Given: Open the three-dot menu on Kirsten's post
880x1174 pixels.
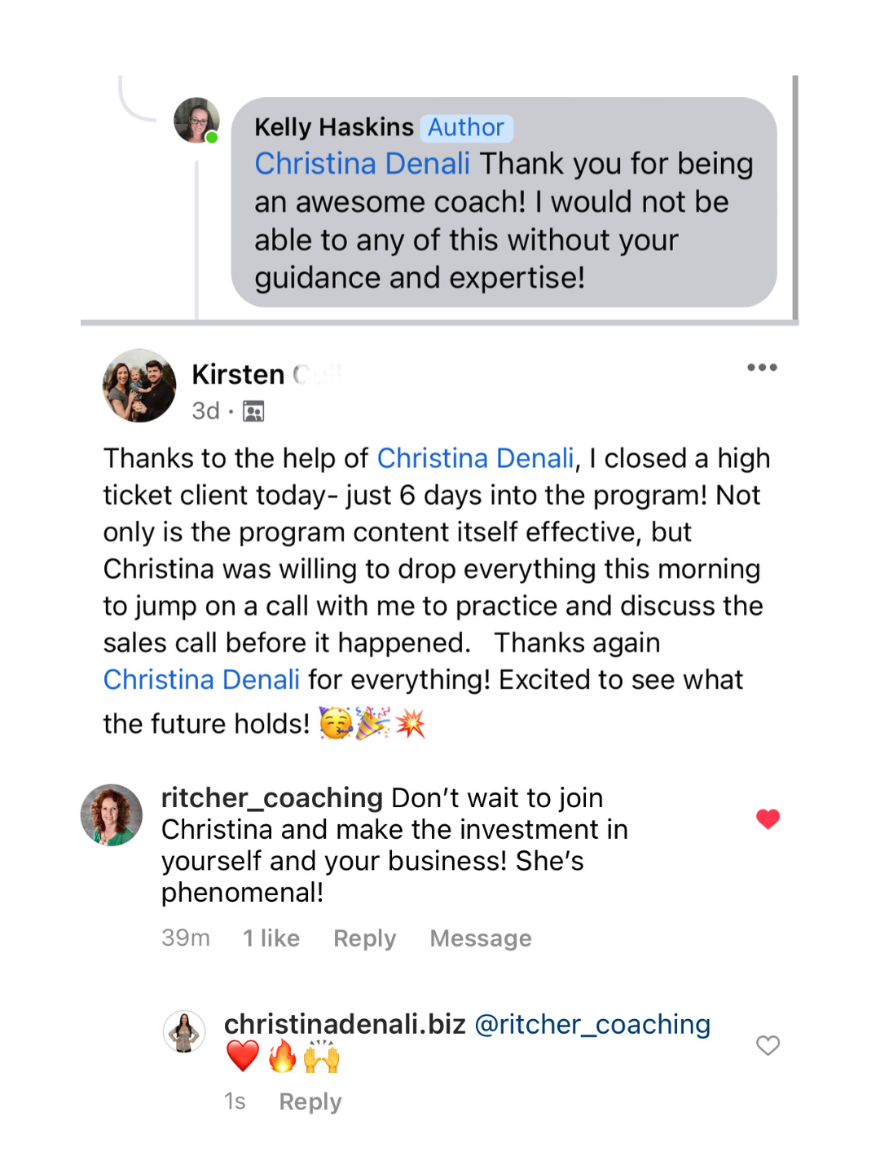Looking at the screenshot, I should coord(762,368).
